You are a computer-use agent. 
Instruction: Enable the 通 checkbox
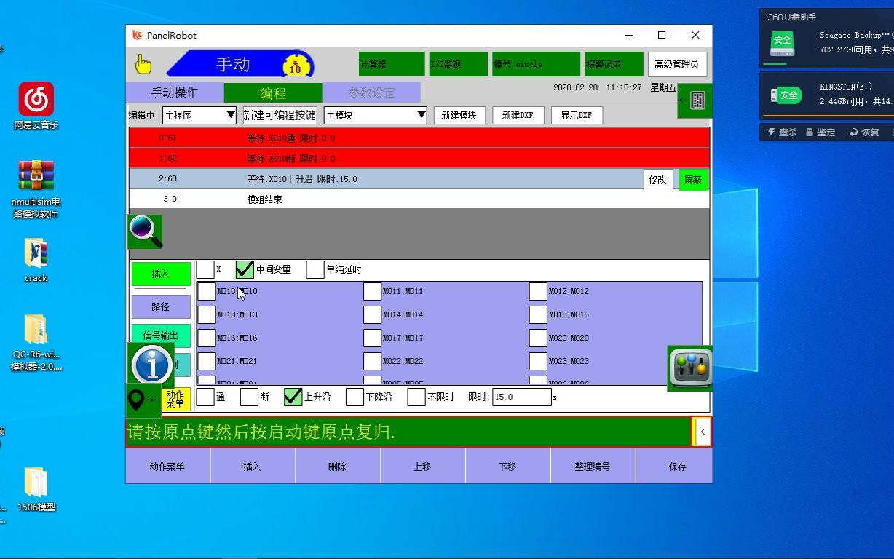[x=205, y=397]
